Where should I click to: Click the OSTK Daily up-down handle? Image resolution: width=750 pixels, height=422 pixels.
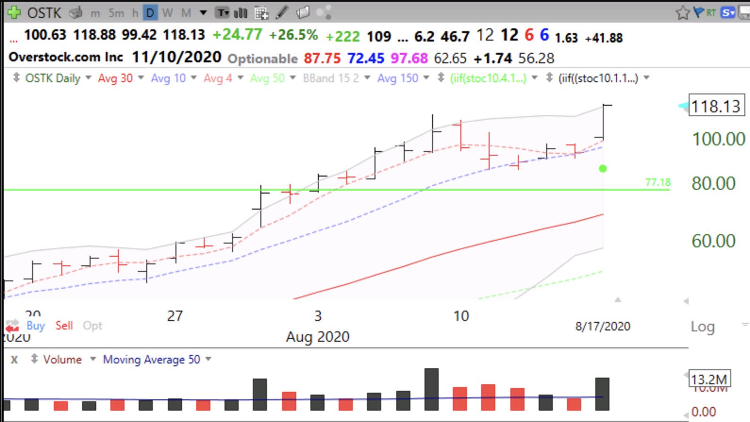point(17,77)
